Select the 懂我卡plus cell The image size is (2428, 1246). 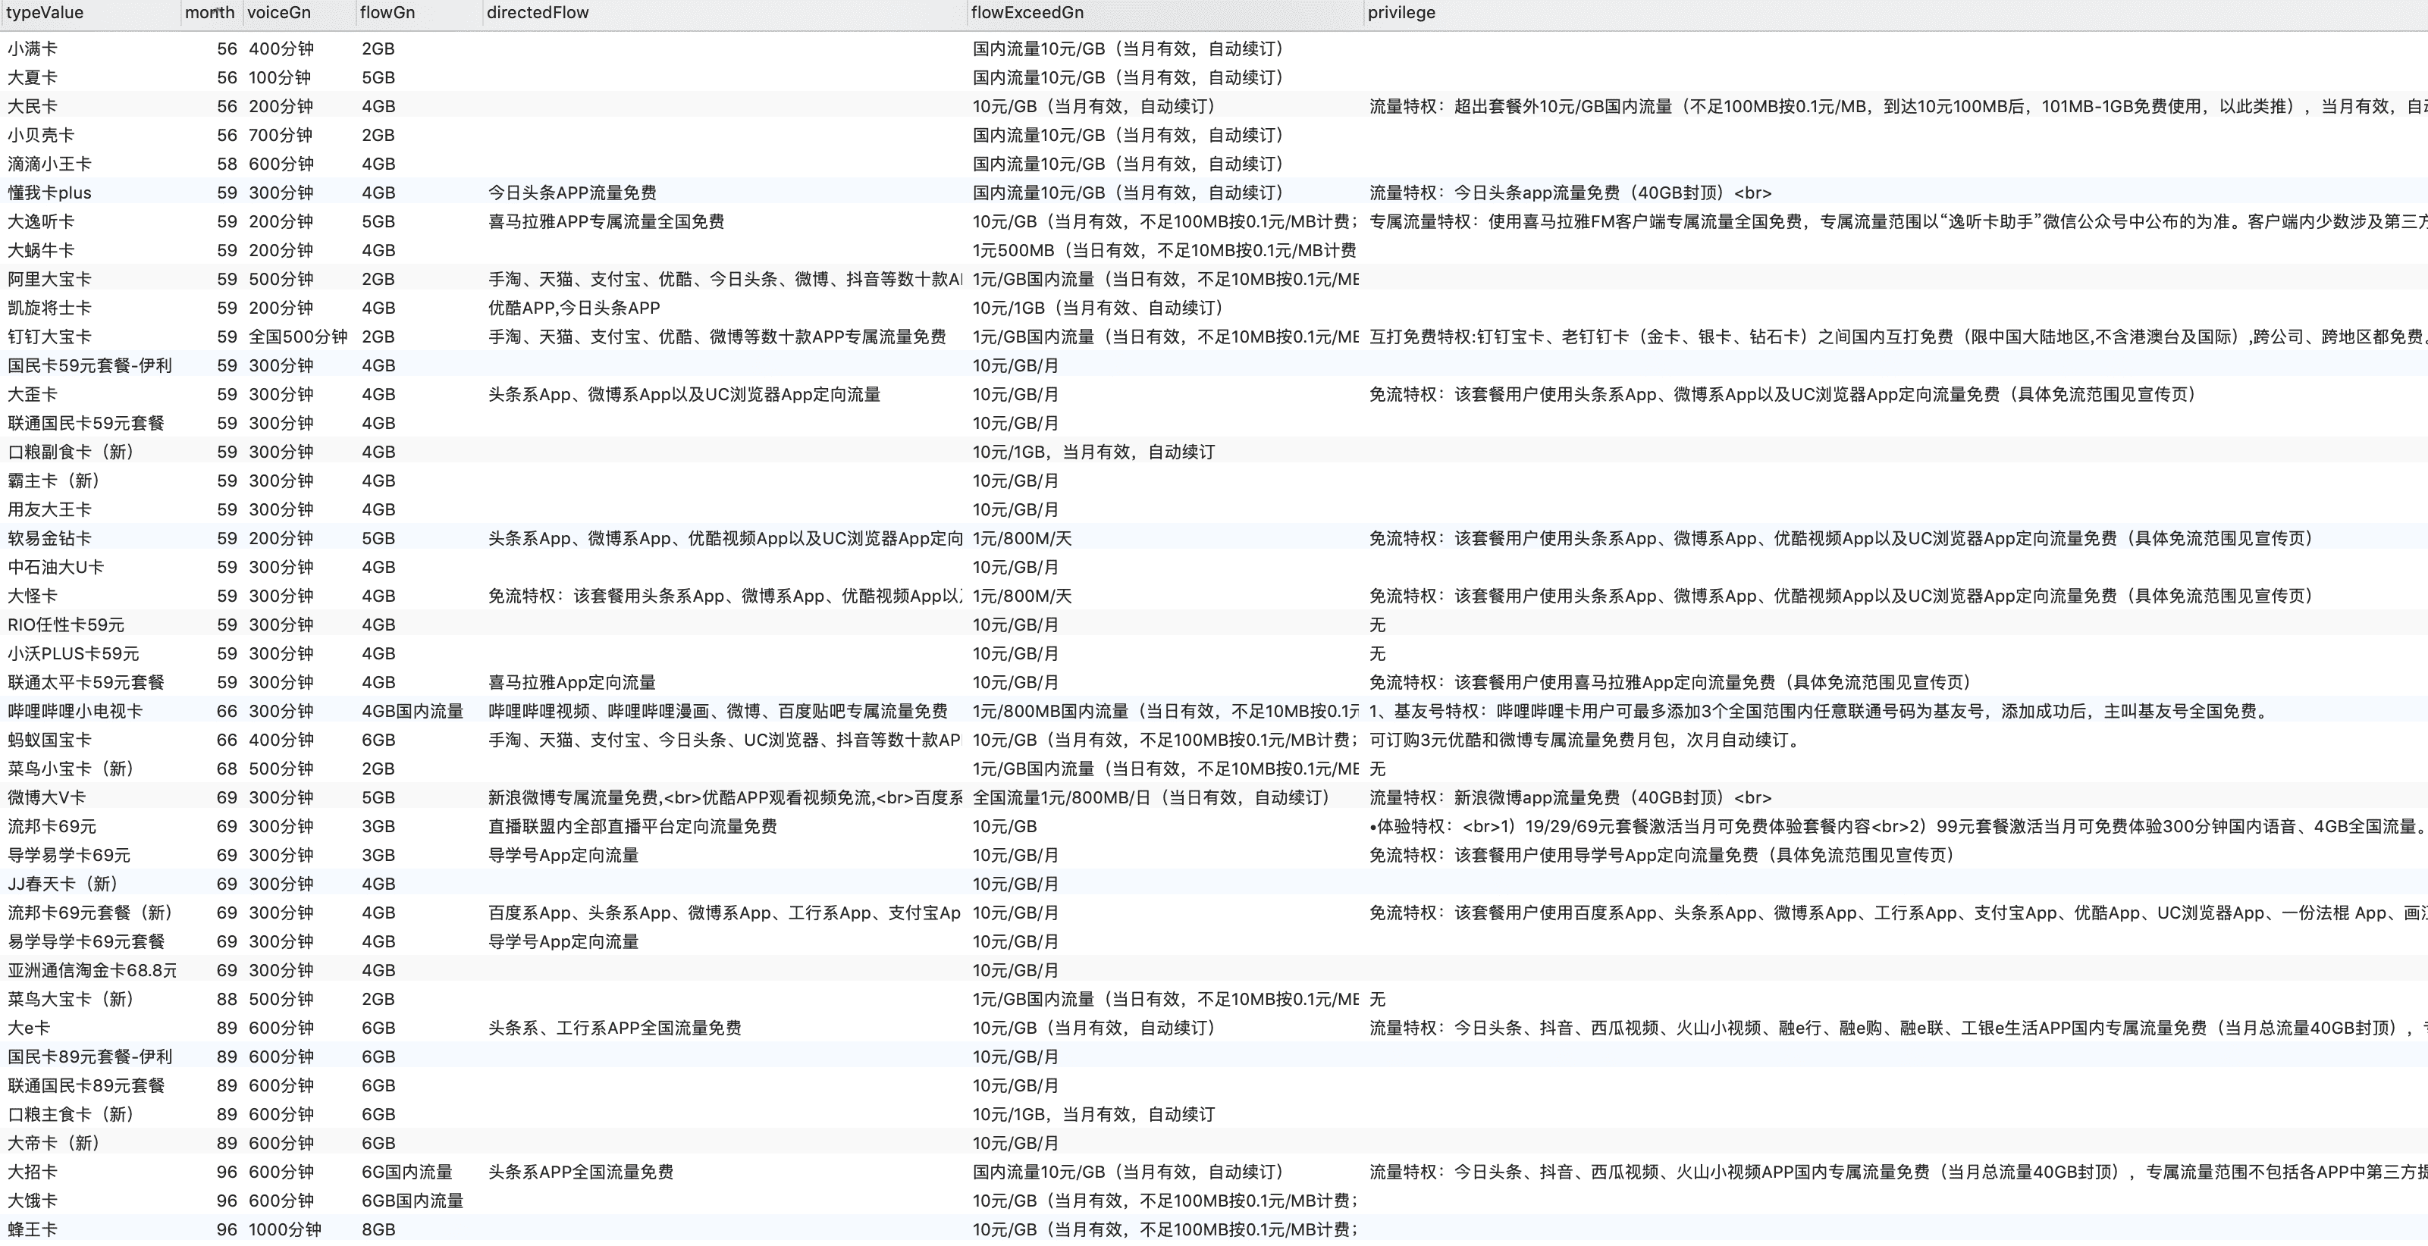(x=49, y=193)
